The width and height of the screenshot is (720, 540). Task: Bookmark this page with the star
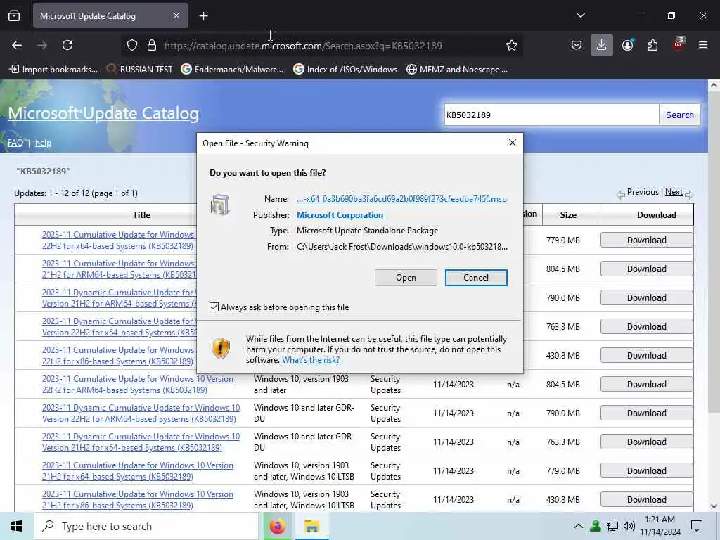(512, 45)
